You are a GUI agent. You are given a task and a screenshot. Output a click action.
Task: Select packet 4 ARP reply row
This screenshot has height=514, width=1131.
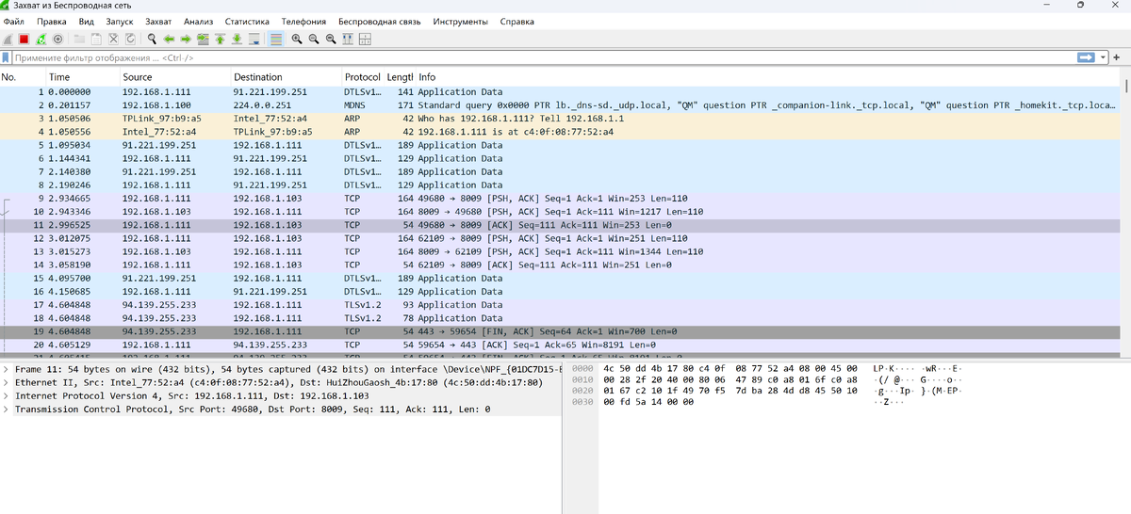pos(562,132)
